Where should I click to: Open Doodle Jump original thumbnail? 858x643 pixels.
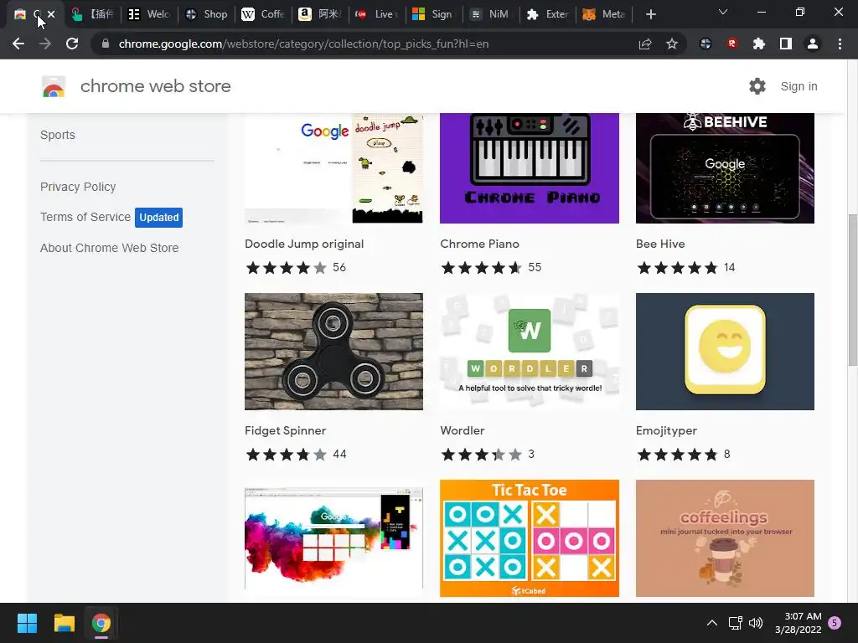click(x=333, y=167)
